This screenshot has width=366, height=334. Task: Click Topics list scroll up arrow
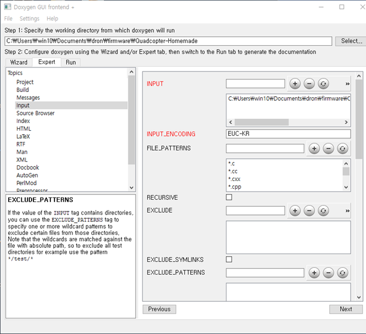point(131,72)
